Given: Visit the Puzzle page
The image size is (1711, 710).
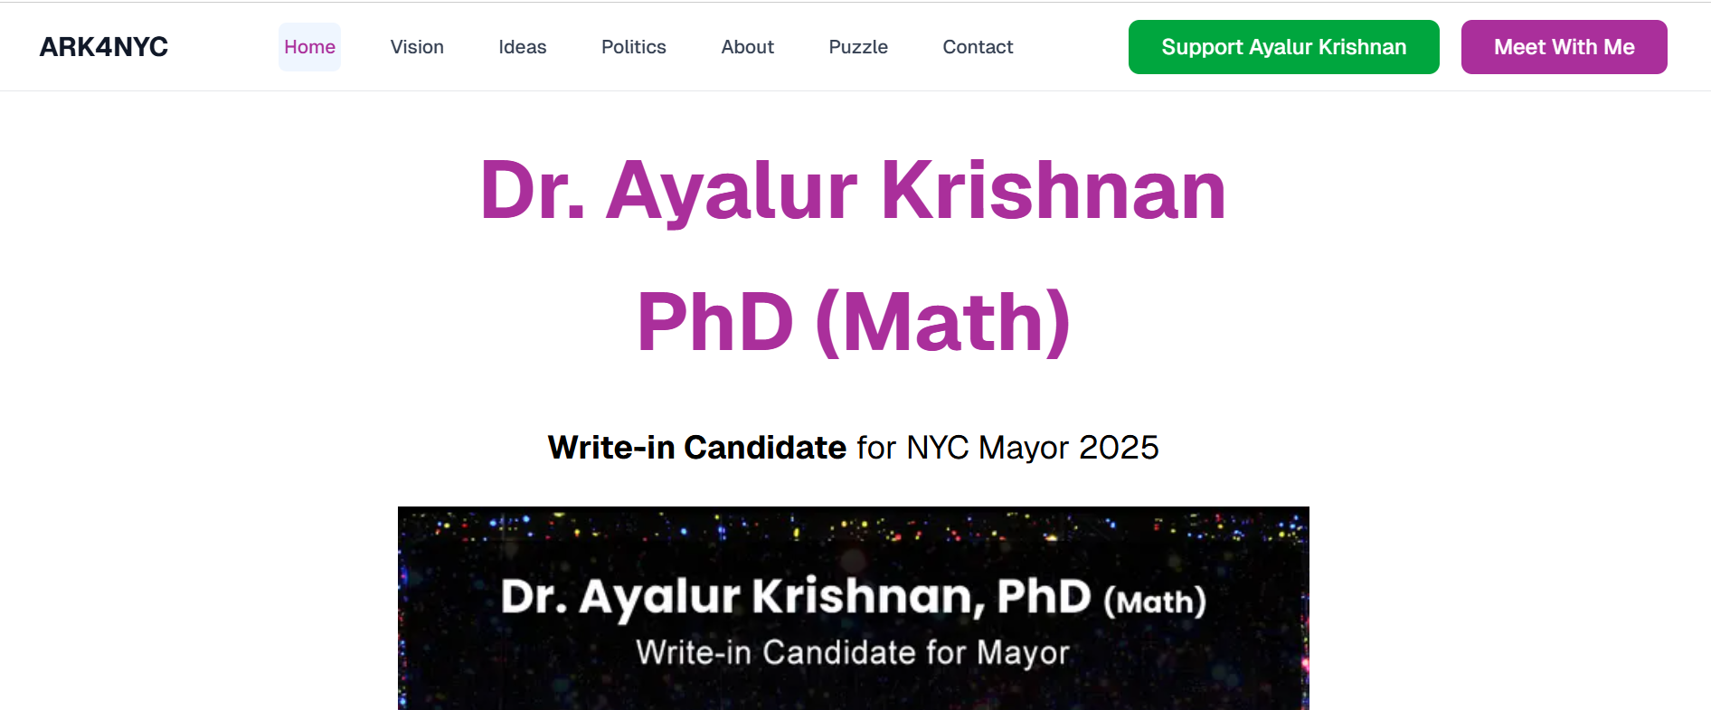Looking at the screenshot, I should click(x=858, y=47).
